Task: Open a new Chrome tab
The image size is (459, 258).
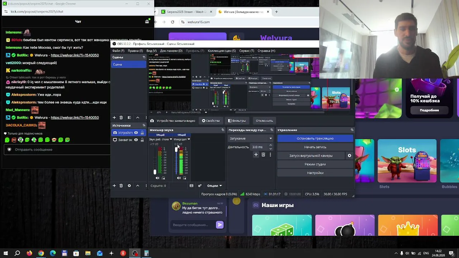Action: click(276, 12)
